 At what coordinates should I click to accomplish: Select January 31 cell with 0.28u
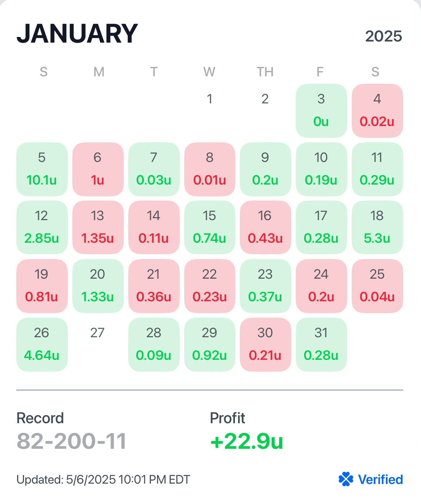point(321,345)
